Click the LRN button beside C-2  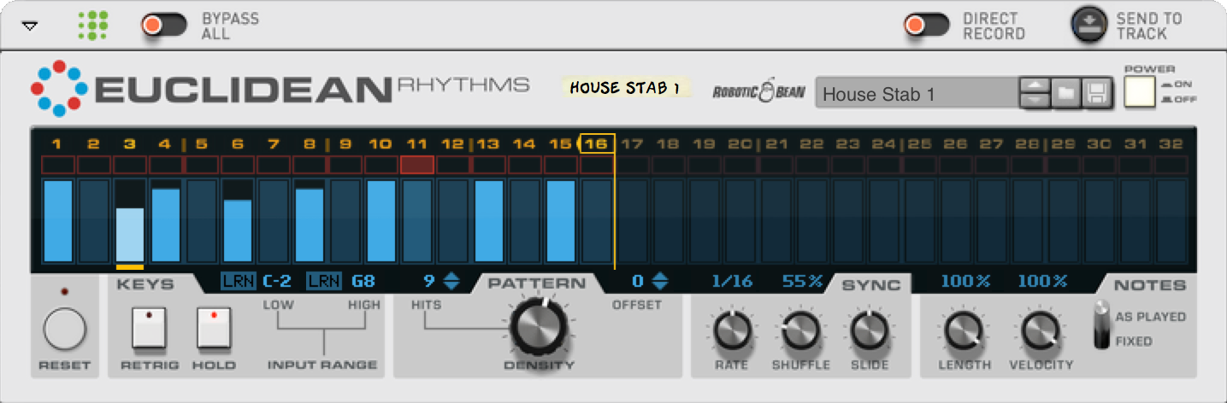tap(238, 280)
